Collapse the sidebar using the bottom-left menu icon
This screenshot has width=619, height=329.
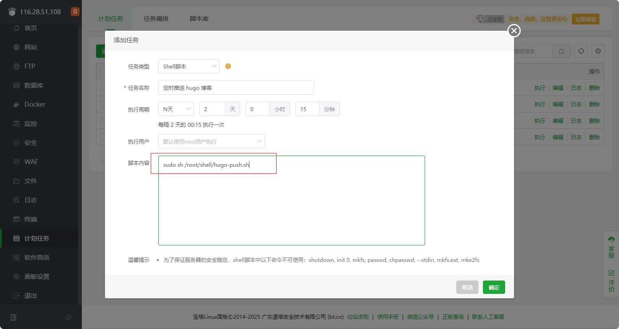(x=13, y=317)
